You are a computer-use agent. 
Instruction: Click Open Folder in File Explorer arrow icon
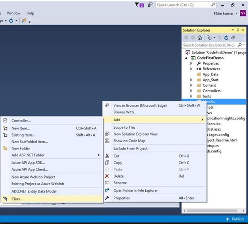[107, 190]
